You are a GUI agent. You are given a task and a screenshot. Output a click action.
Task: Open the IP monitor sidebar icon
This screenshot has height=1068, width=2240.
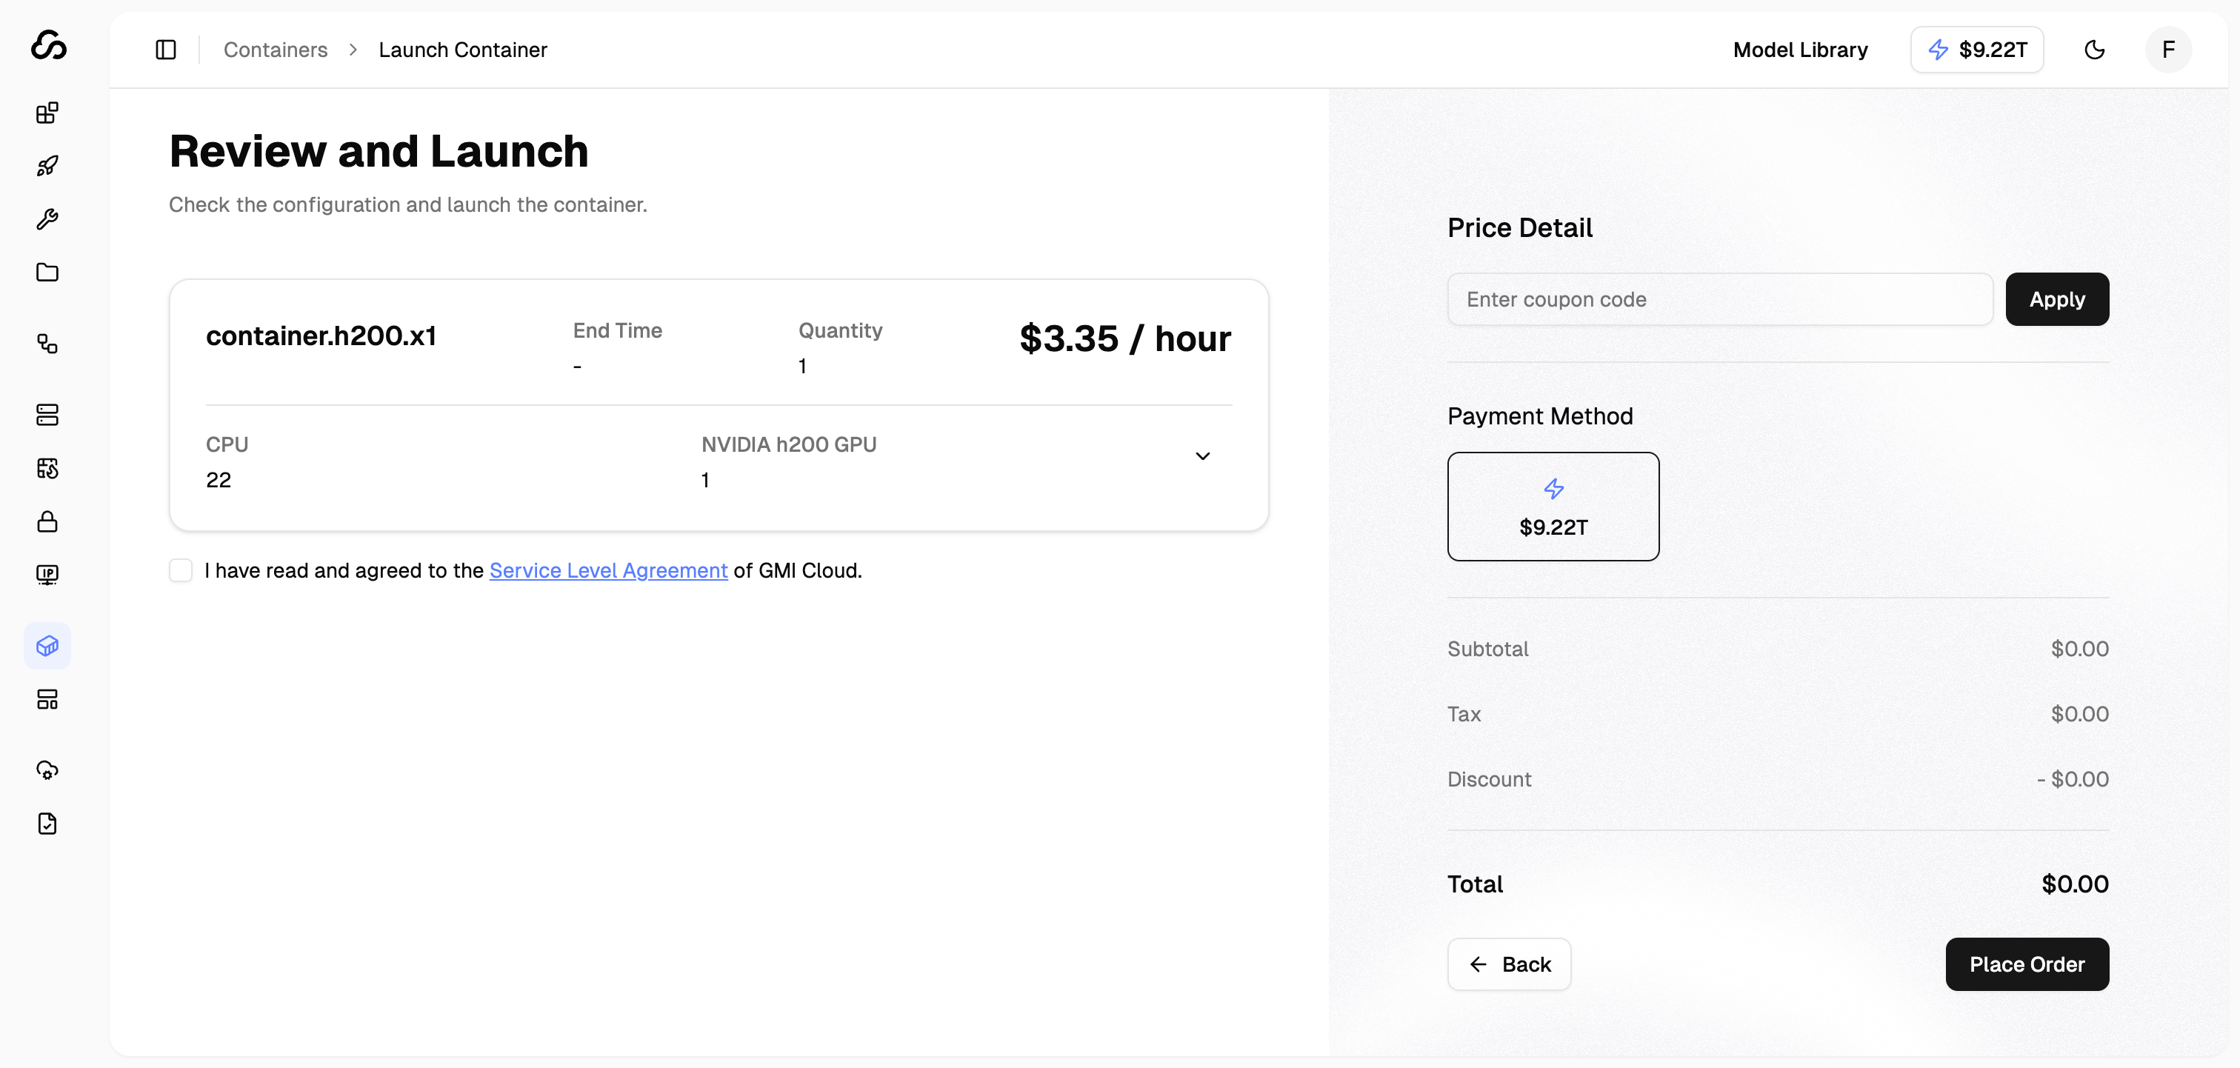(x=47, y=575)
